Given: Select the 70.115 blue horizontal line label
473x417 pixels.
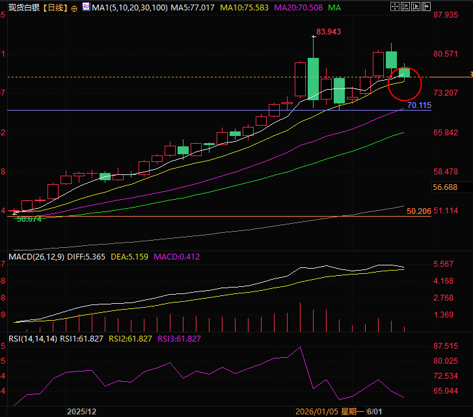Looking at the screenshot, I should tap(419, 105).
